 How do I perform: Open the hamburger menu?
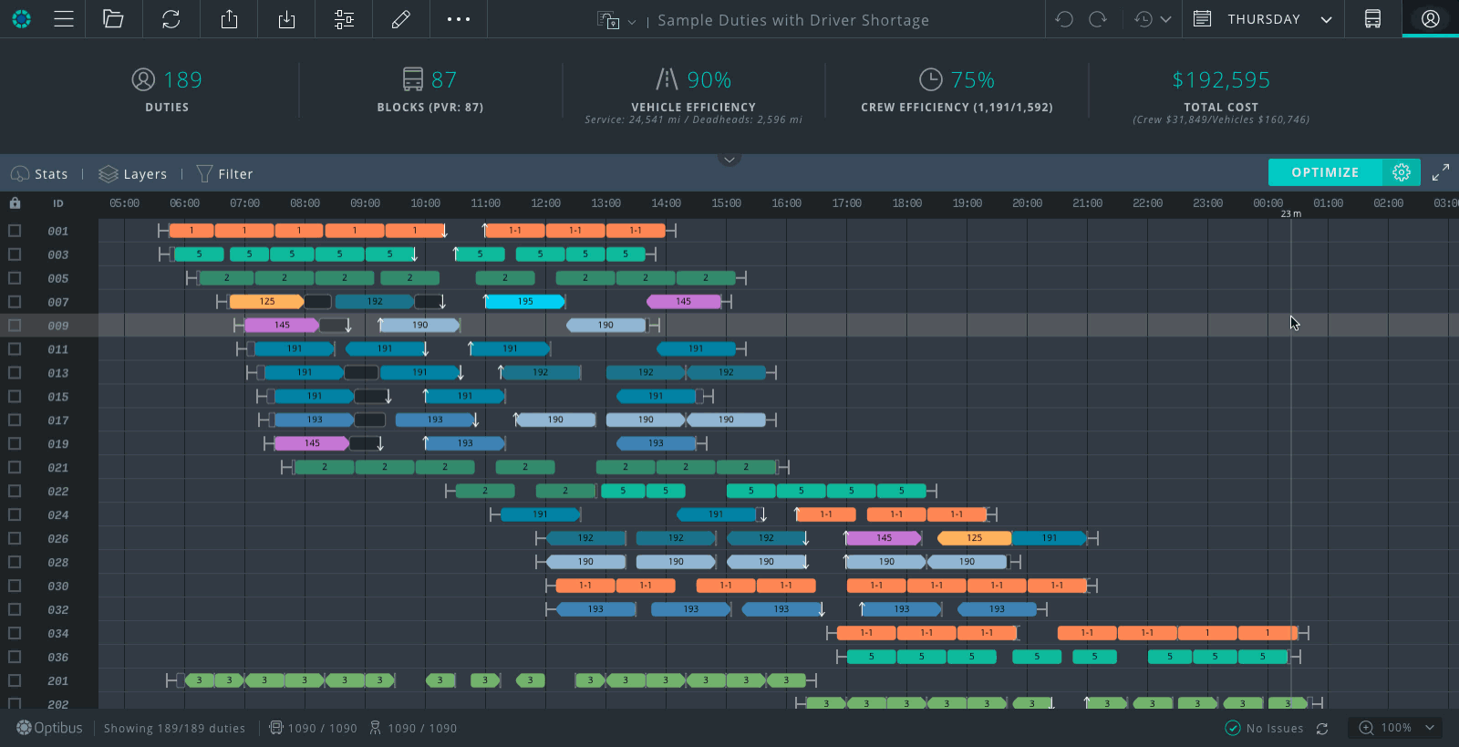click(64, 19)
